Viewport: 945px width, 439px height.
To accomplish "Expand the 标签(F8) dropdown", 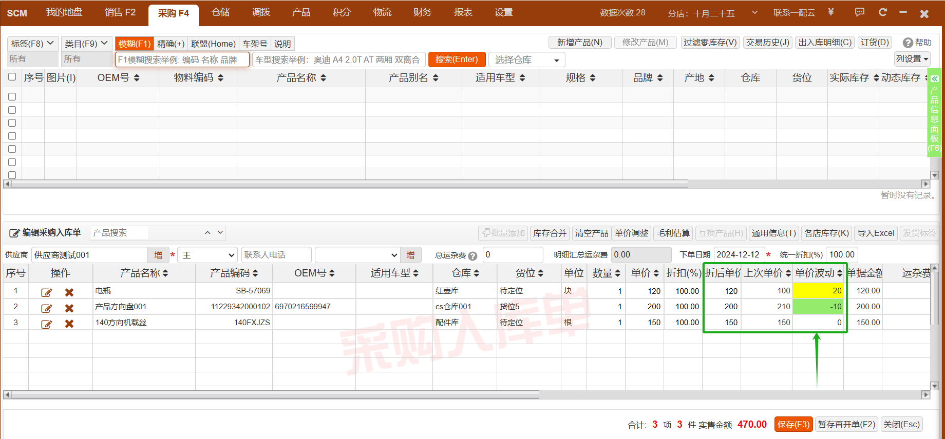I will 32,44.
